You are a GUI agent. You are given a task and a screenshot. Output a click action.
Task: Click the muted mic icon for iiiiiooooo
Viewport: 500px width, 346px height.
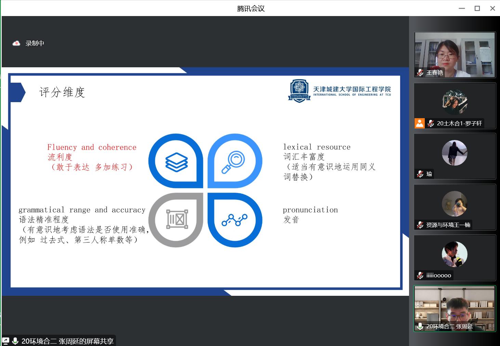coord(420,275)
